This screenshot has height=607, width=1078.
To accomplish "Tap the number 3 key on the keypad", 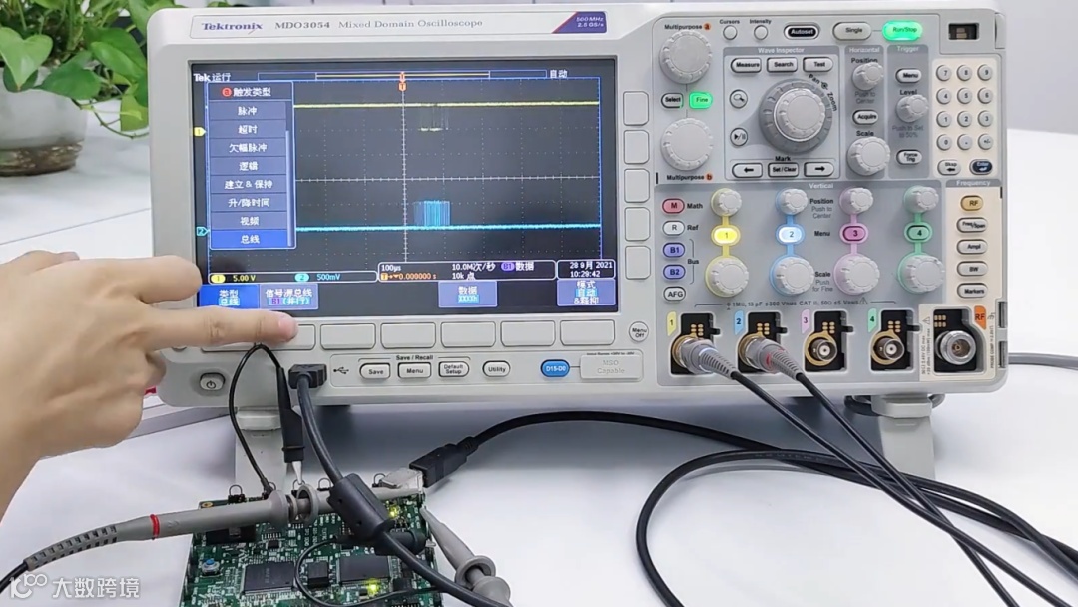I will (x=985, y=119).
